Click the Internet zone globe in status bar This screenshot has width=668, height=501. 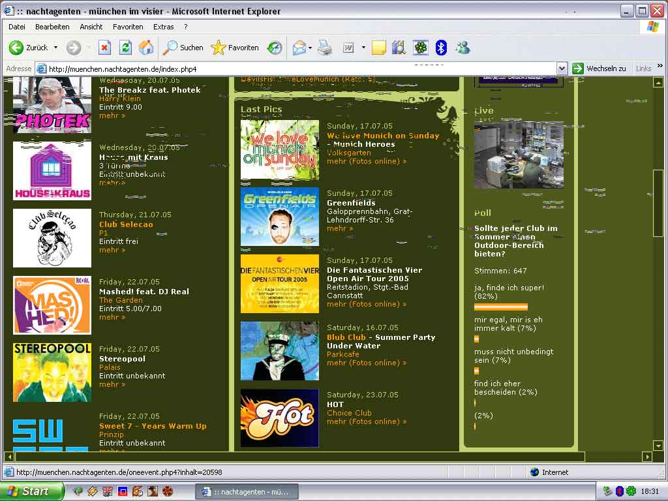tap(535, 472)
